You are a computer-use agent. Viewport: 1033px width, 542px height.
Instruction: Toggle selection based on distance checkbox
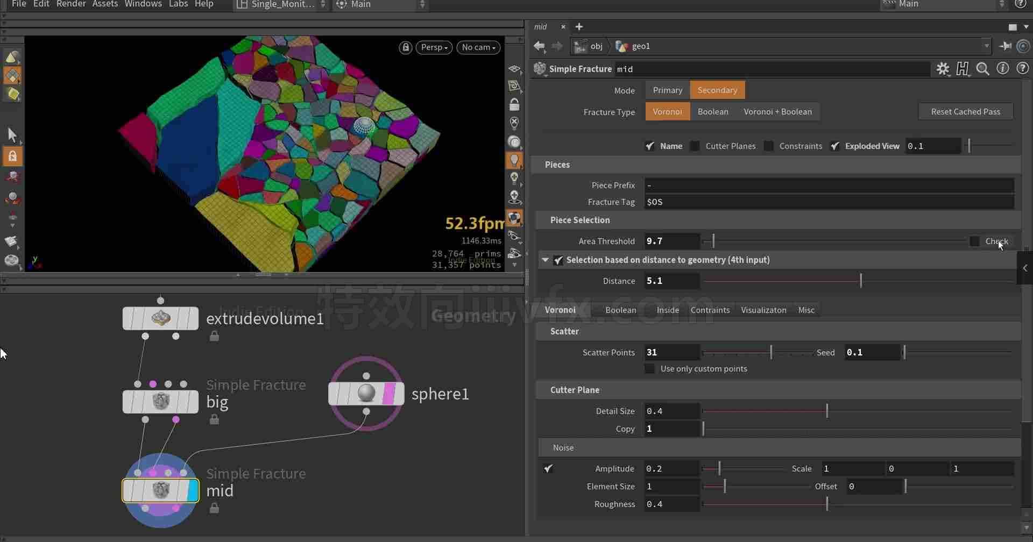(558, 260)
